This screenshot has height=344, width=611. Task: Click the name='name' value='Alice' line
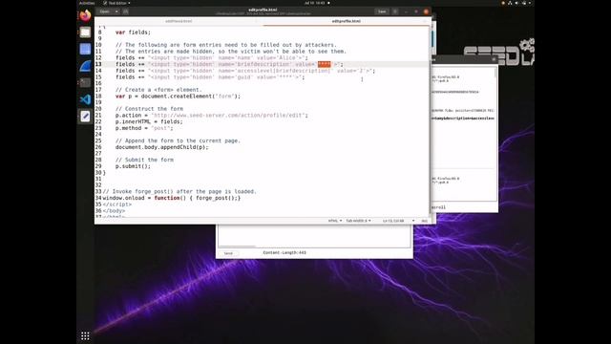tap(212, 58)
